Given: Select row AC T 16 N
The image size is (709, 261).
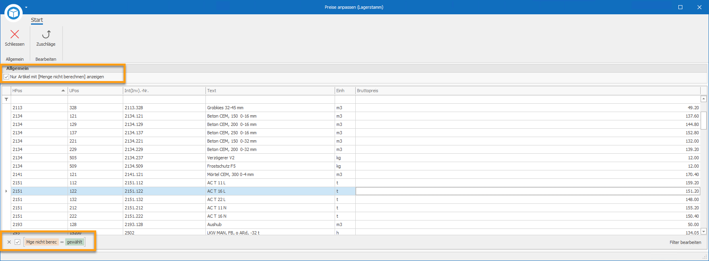Looking at the screenshot, I should coord(355,216).
